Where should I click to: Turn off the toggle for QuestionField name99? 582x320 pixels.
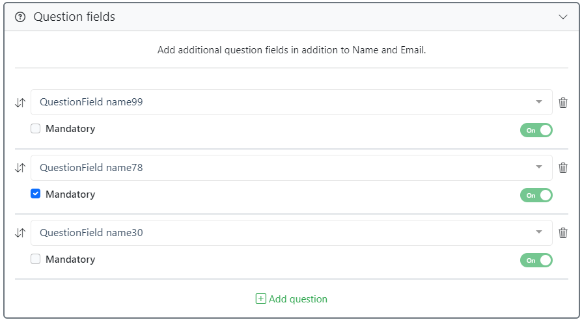point(536,130)
